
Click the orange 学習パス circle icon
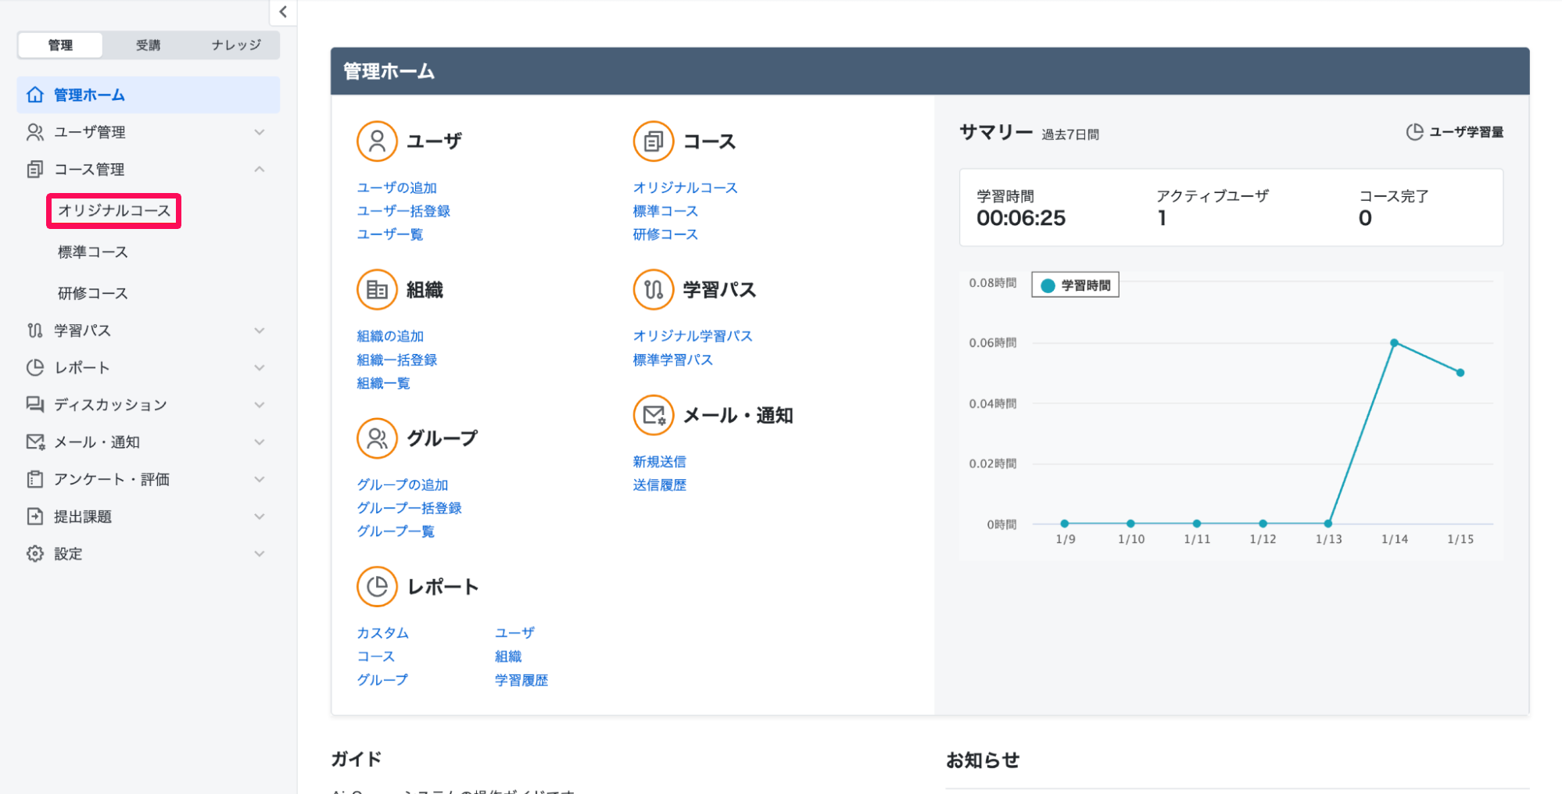click(x=654, y=290)
